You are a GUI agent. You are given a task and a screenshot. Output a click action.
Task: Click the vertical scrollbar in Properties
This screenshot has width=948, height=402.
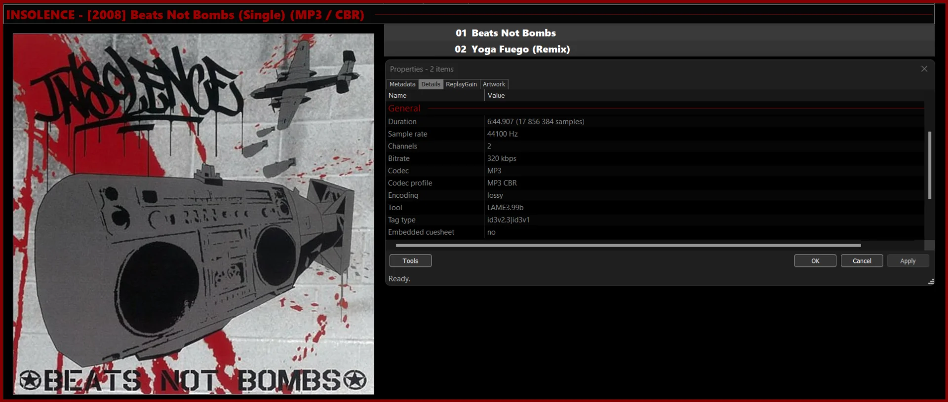pyautogui.click(x=930, y=165)
